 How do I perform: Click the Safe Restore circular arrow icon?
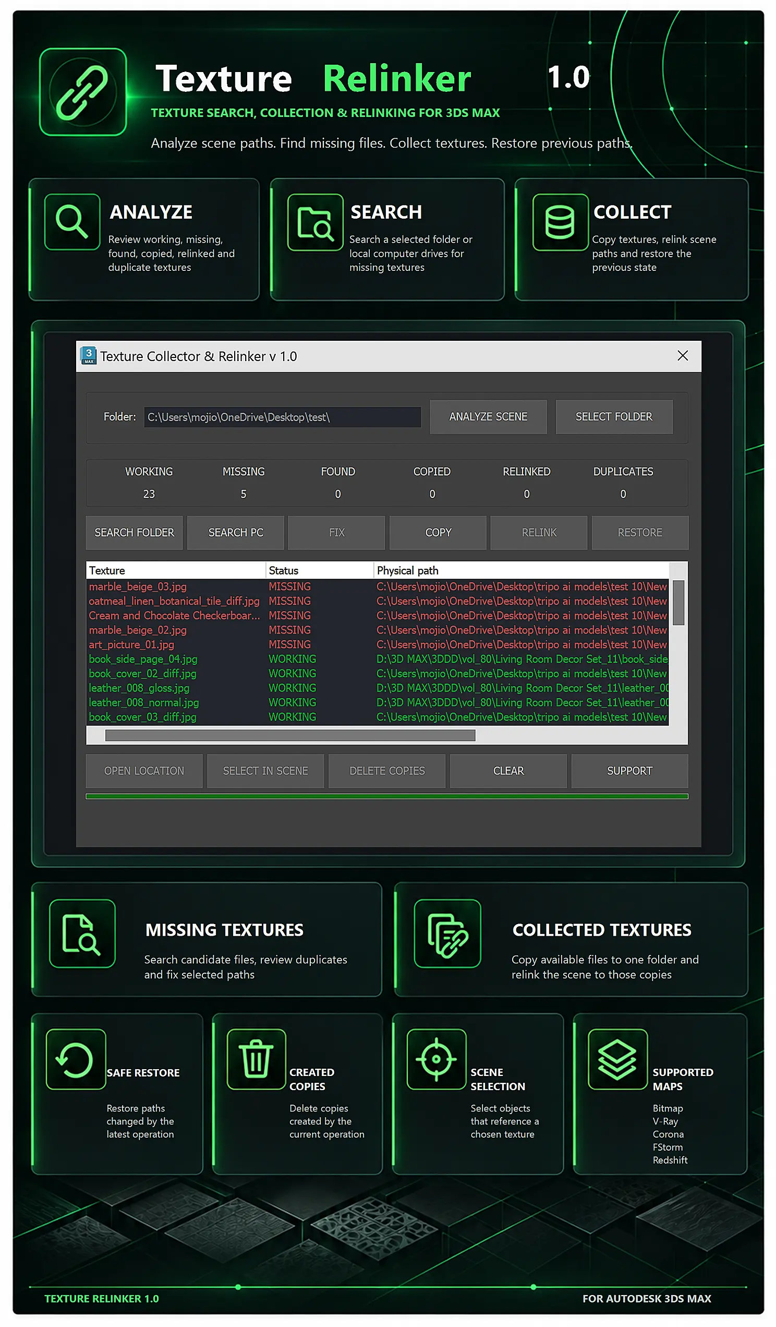tap(76, 1059)
